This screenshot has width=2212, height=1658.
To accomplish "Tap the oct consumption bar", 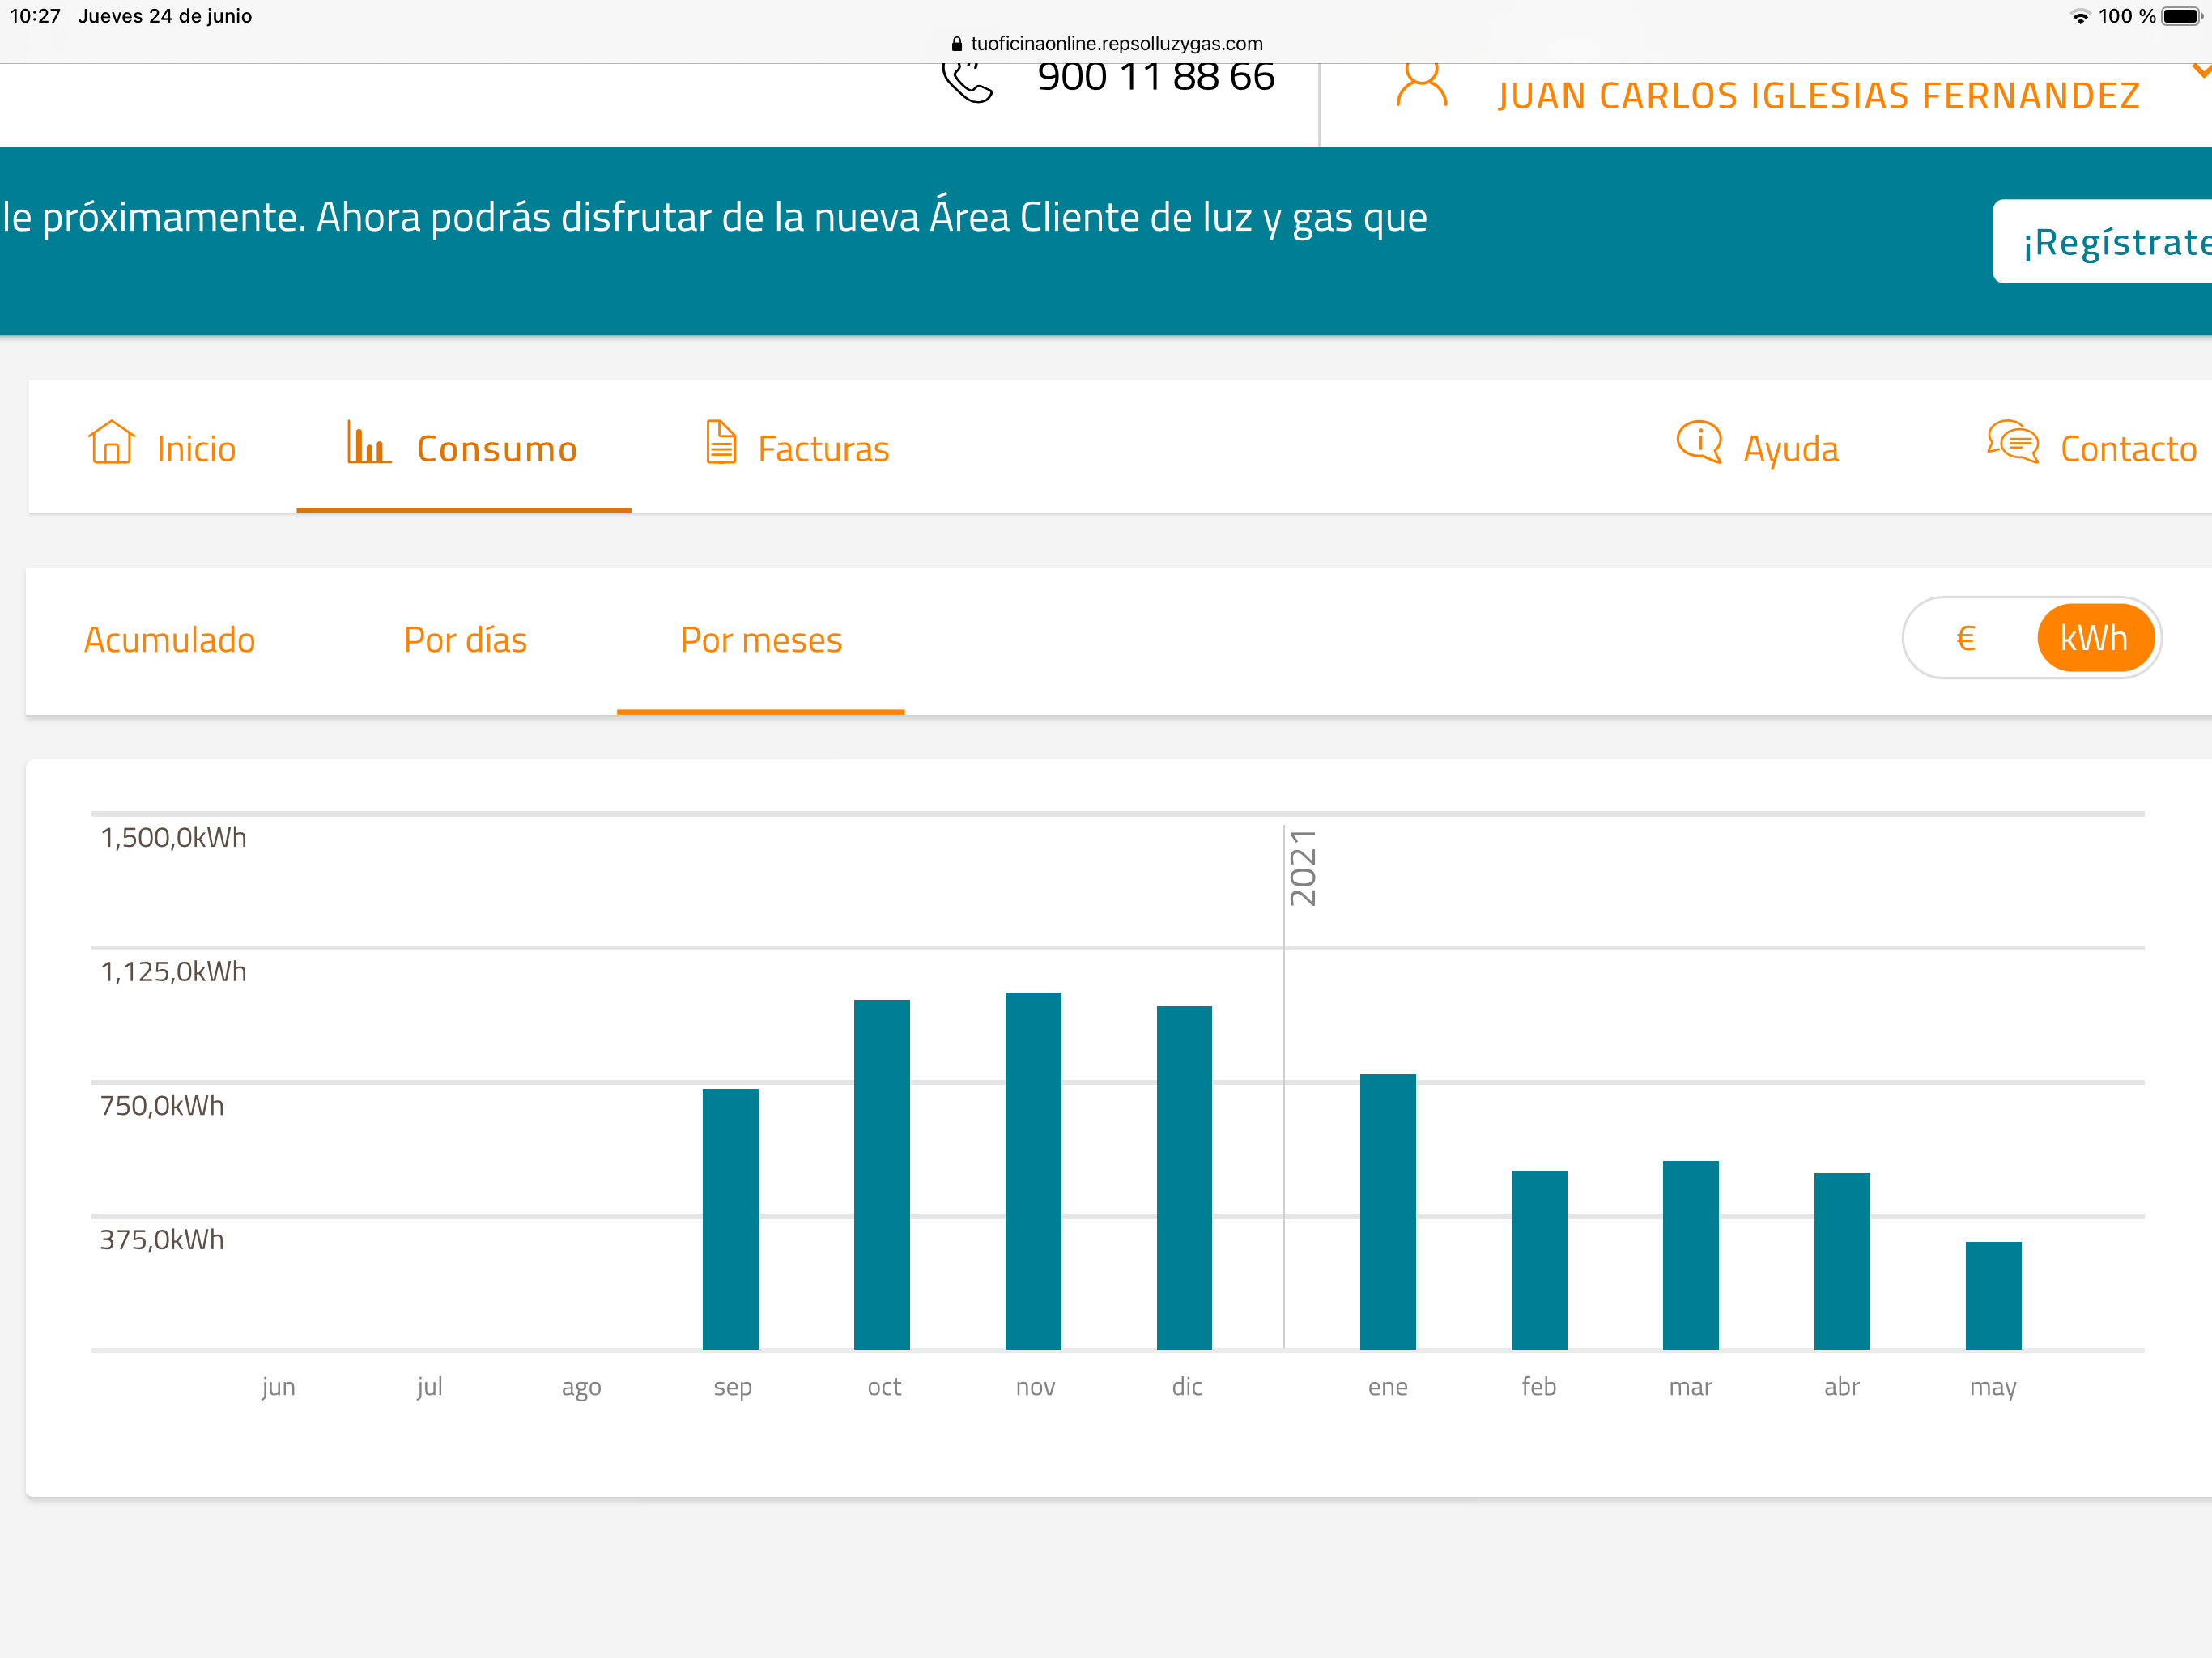I will 882,1175.
